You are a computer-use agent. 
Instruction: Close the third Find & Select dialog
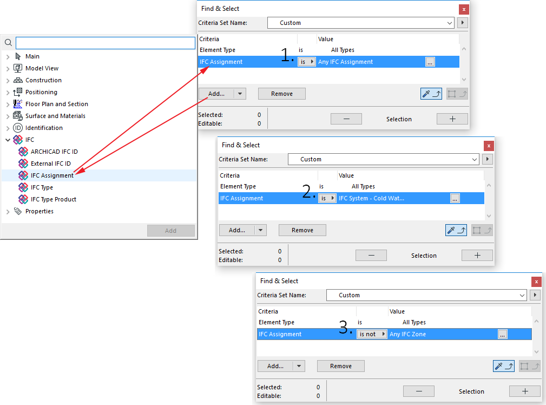coord(536,282)
